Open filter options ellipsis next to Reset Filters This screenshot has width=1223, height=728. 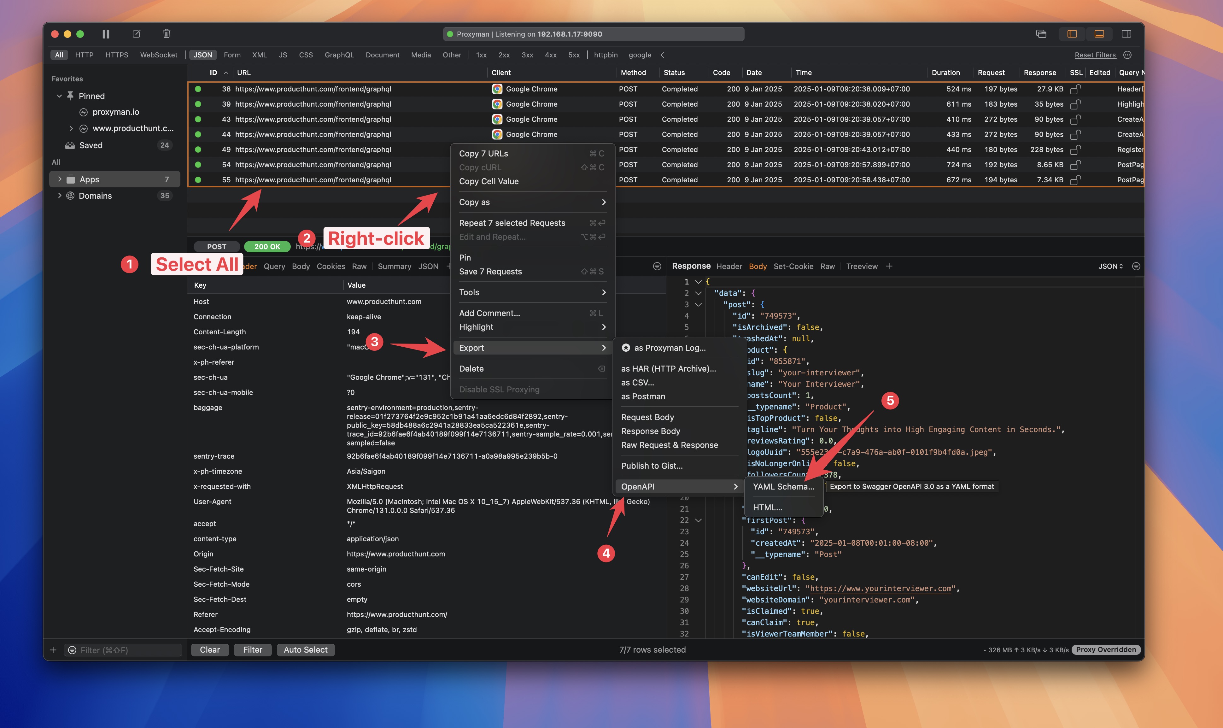pos(1127,55)
